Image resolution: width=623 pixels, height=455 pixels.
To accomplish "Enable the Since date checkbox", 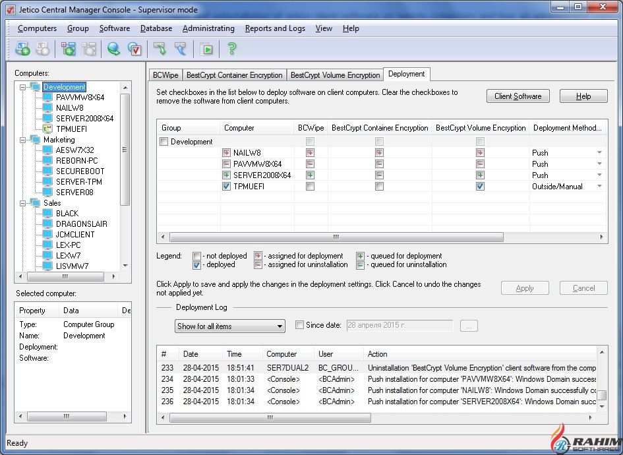I will 299,325.
